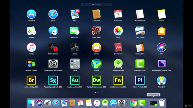Open iTunes in the Launchpad grid
The height and width of the screenshot is (108, 193).
pos(31,47)
